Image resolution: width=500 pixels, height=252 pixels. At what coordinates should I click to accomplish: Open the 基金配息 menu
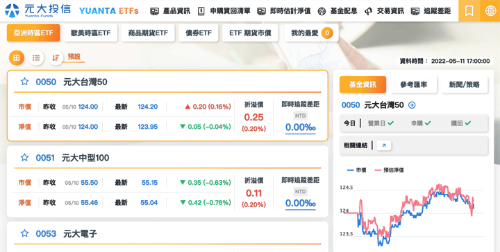[x=344, y=11]
